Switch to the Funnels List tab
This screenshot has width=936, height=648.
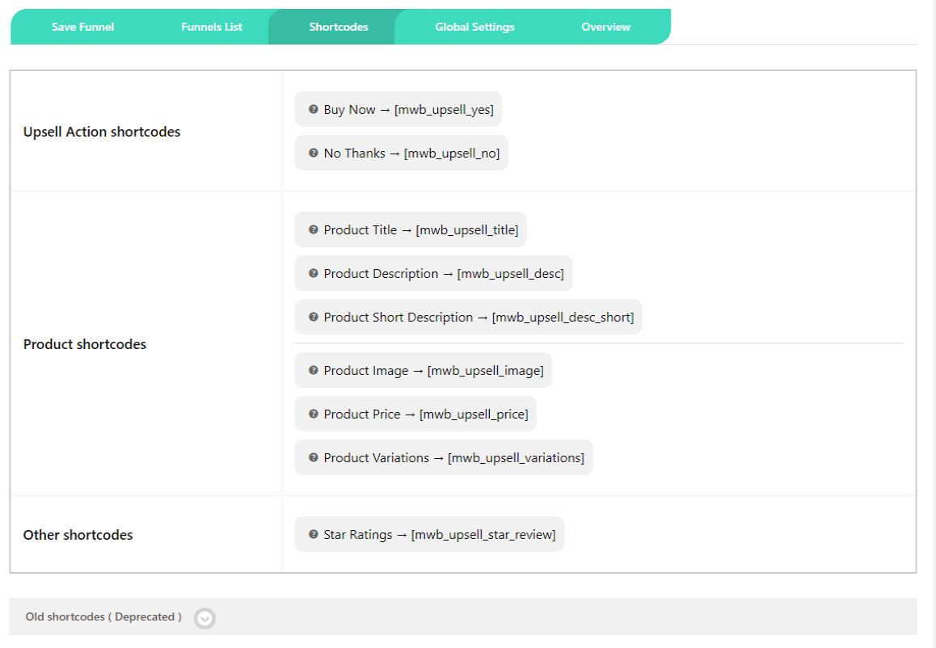click(x=212, y=27)
